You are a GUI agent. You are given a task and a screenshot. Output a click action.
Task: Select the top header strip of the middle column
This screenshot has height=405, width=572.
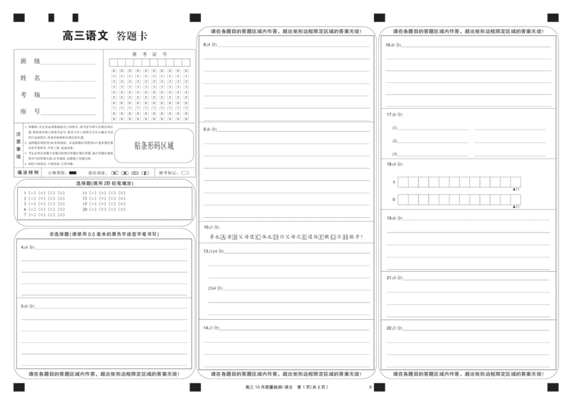click(286, 31)
